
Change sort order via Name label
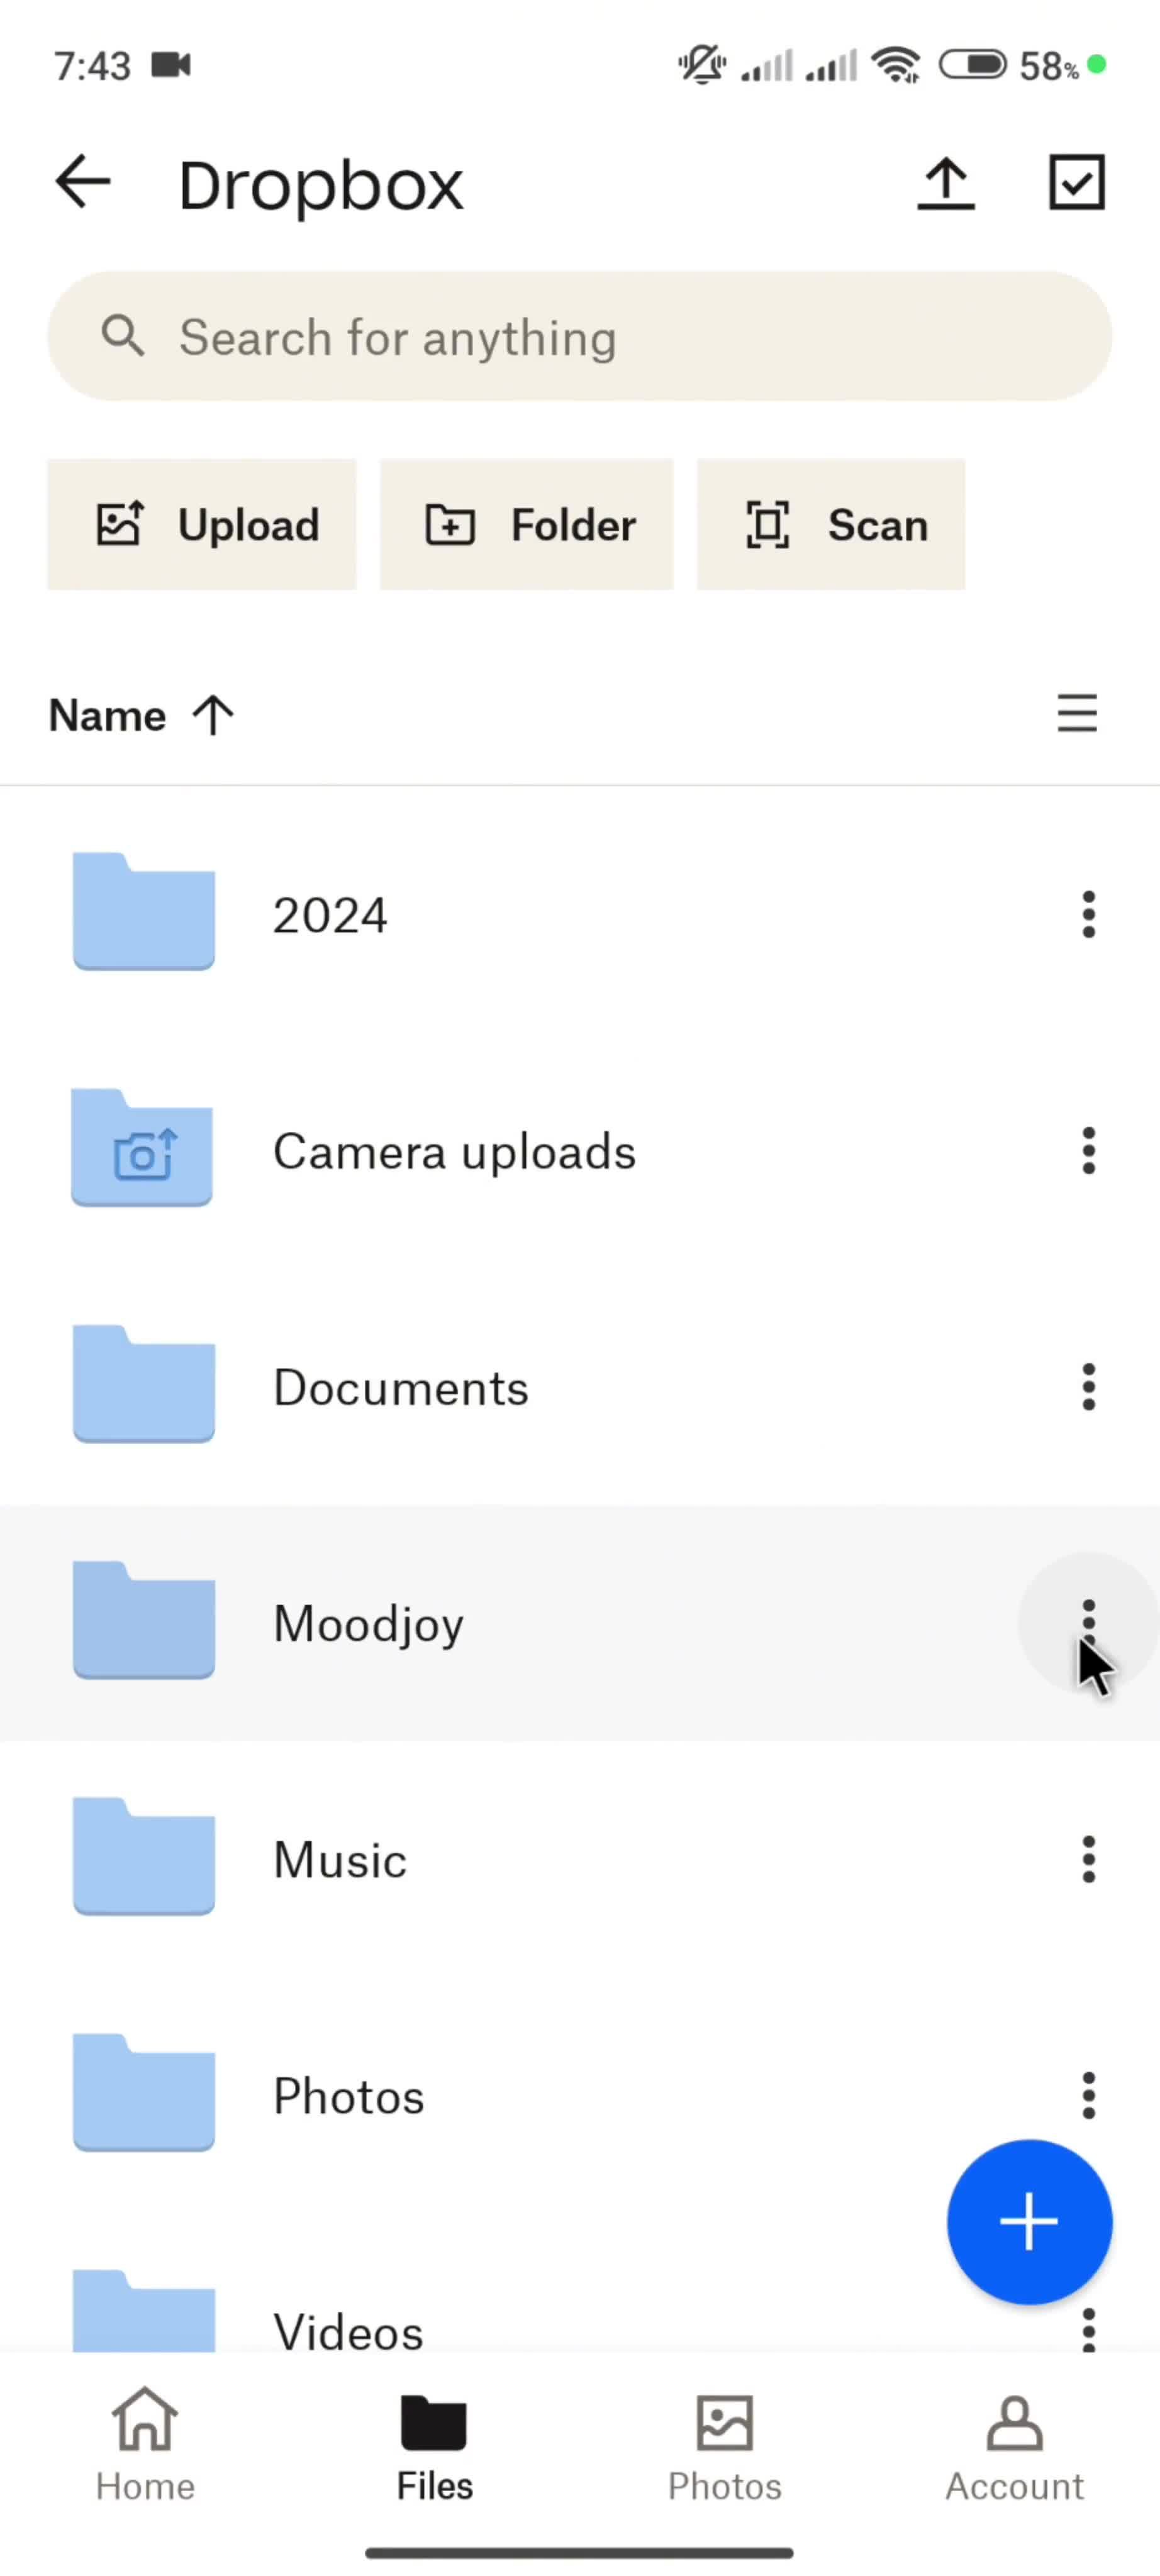coord(107,716)
